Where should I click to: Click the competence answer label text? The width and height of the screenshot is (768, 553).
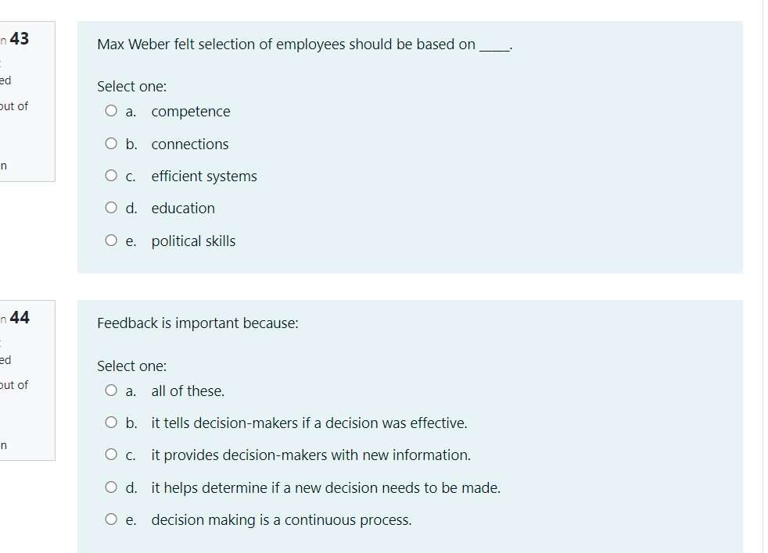(x=190, y=111)
